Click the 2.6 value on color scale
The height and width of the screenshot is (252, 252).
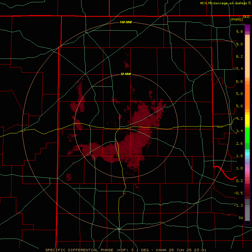point(239,144)
